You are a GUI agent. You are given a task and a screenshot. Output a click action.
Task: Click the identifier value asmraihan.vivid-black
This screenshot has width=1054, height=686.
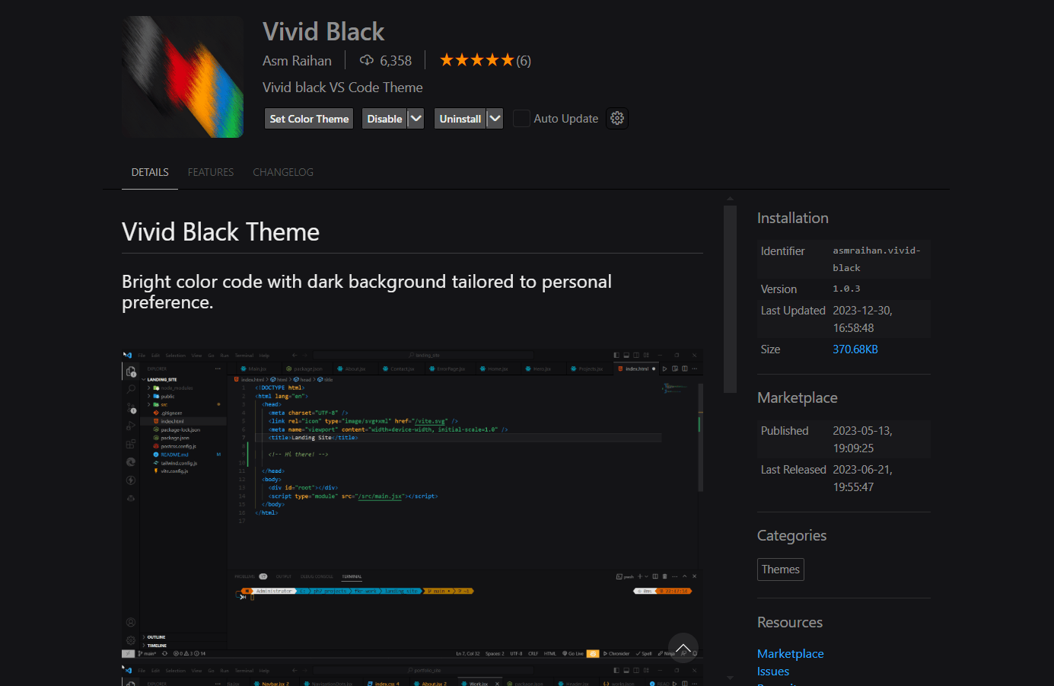(877, 259)
